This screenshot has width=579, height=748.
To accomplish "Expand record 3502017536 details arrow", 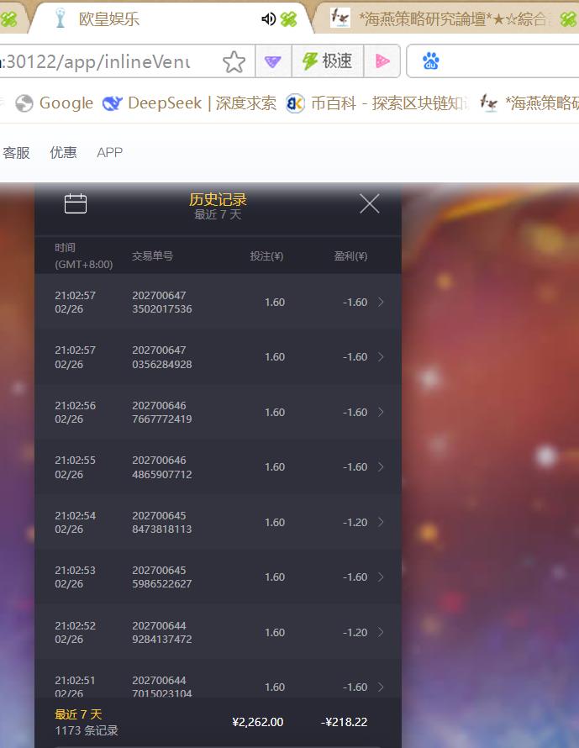I will [x=381, y=302].
